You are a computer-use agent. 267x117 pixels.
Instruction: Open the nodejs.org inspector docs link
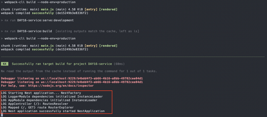61,86
